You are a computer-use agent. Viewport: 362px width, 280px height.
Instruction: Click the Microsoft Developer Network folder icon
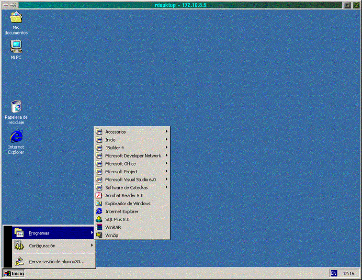click(99, 156)
